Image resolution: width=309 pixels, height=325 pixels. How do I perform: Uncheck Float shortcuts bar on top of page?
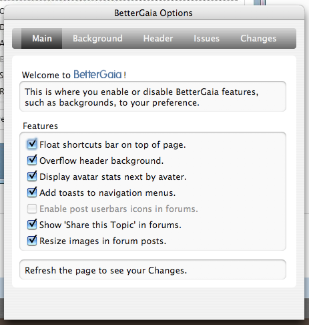coord(32,144)
